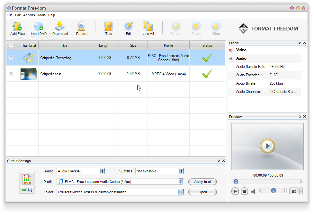Mute audio with the speaker icon
314x215 pixels.
(253, 191)
